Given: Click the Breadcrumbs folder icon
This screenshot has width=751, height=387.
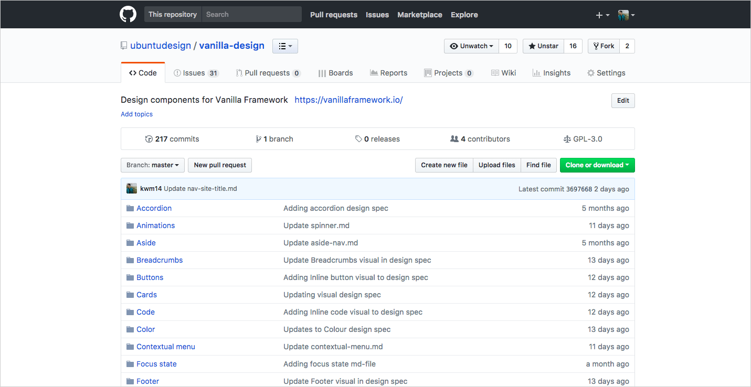Looking at the screenshot, I should (x=130, y=260).
